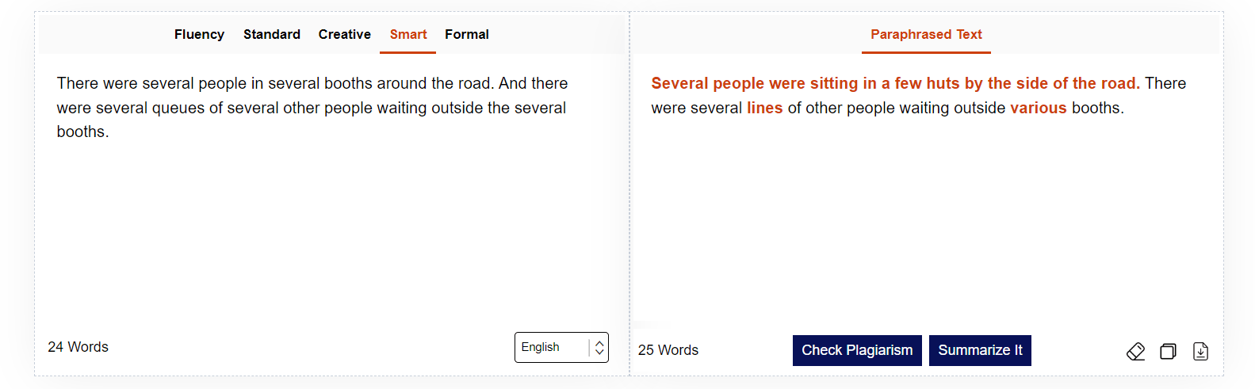Click the highlighted word "lines" in the output

coord(764,108)
